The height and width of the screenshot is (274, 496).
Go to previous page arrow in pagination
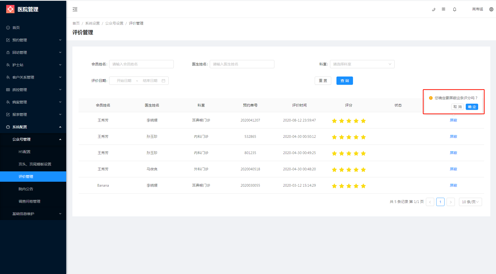click(x=430, y=202)
